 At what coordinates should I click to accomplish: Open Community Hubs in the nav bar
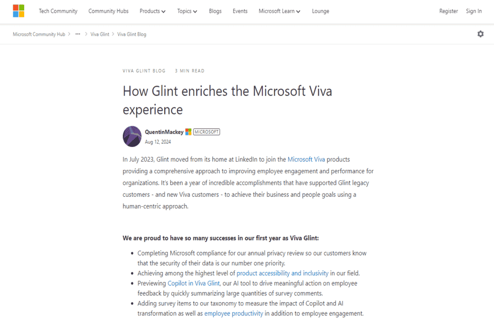(x=108, y=12)
